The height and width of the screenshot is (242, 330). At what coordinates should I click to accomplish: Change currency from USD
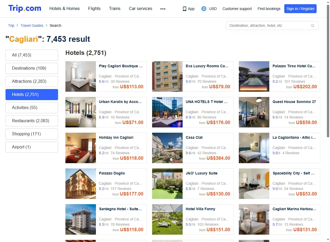[x=213, y=9]
